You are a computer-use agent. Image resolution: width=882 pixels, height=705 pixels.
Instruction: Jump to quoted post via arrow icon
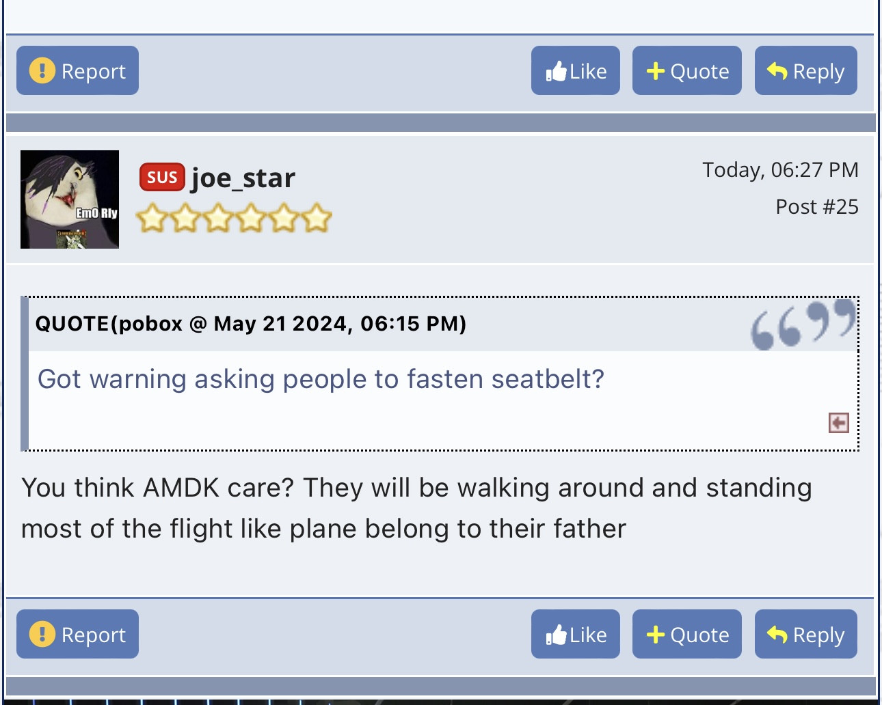pyautogui.click(x=839, y=423)
